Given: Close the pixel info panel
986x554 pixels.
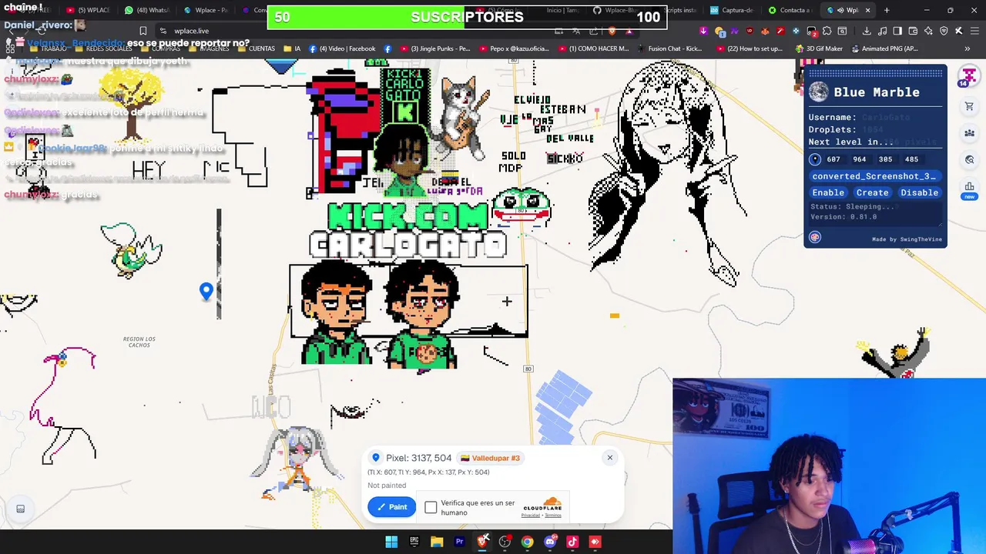Looking at the screenshot, I should [609, 458].
